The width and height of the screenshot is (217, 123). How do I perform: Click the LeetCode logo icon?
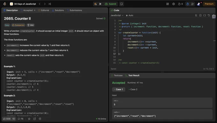pyautogui.click(x=5, y=4)
